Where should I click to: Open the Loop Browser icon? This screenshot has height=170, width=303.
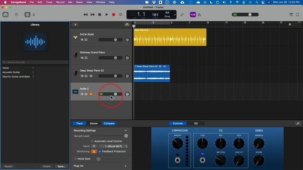[x=298, y=15]
